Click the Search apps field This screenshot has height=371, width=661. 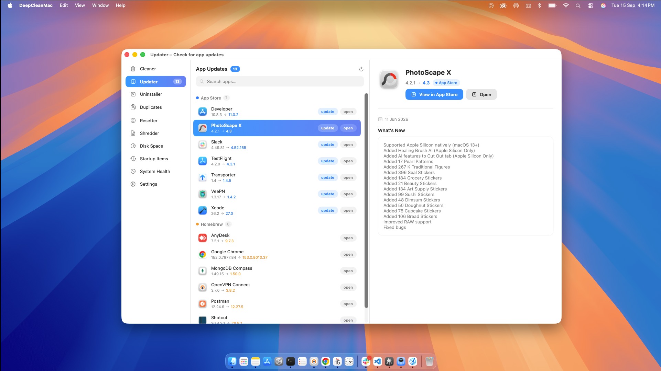pyautogui.click(x=280, y=81)
